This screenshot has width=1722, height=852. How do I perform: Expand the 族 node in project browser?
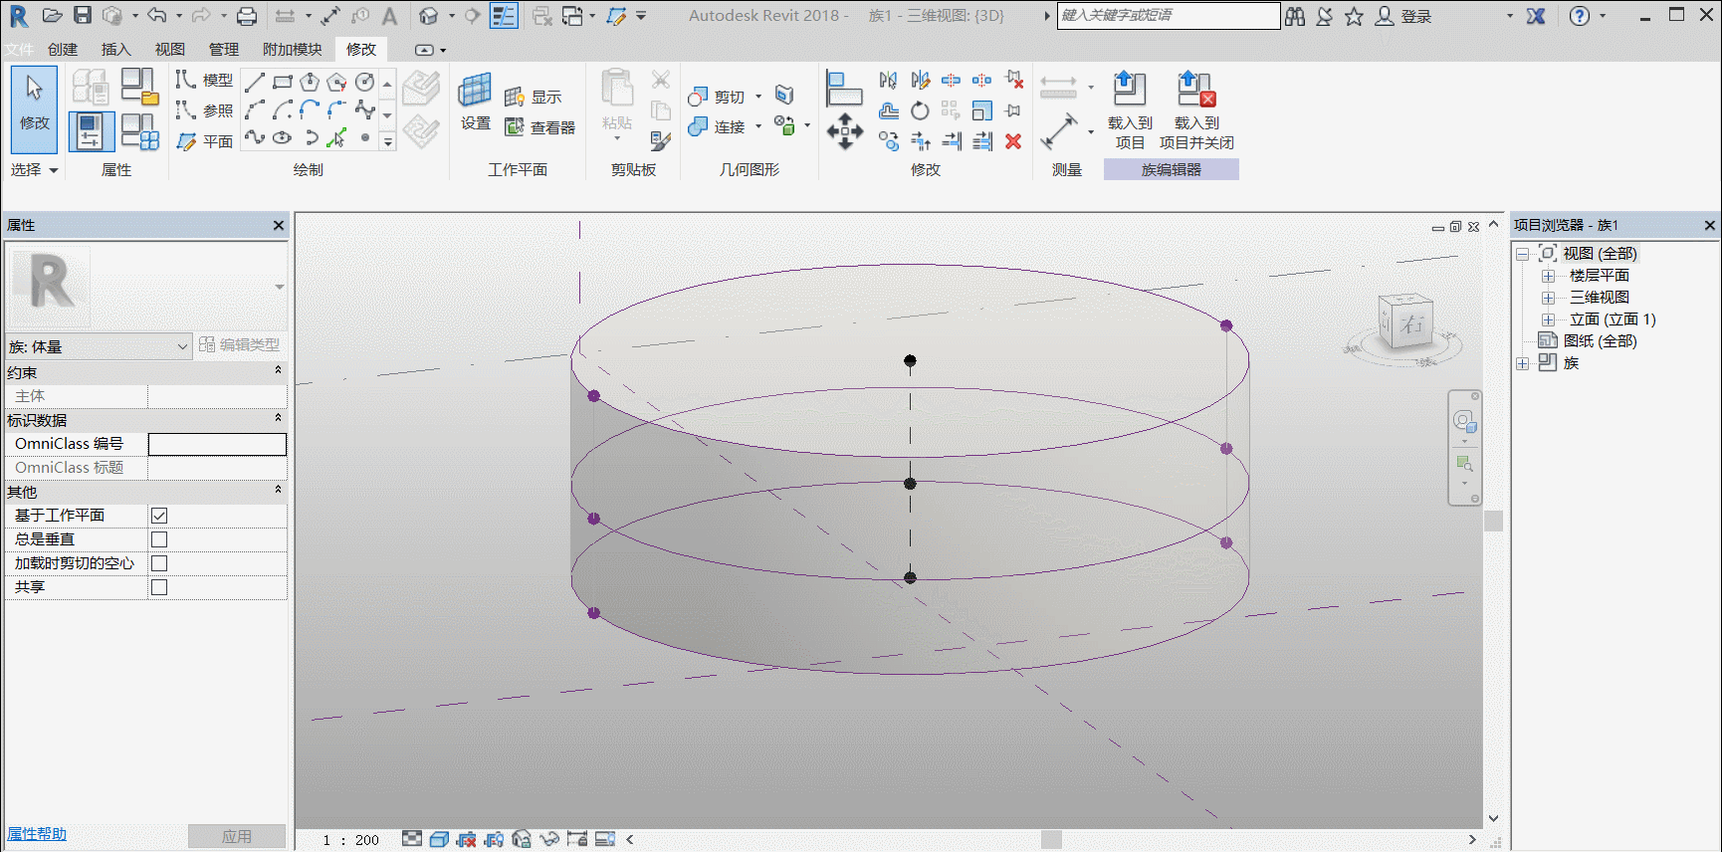(x=1522, y=363)
